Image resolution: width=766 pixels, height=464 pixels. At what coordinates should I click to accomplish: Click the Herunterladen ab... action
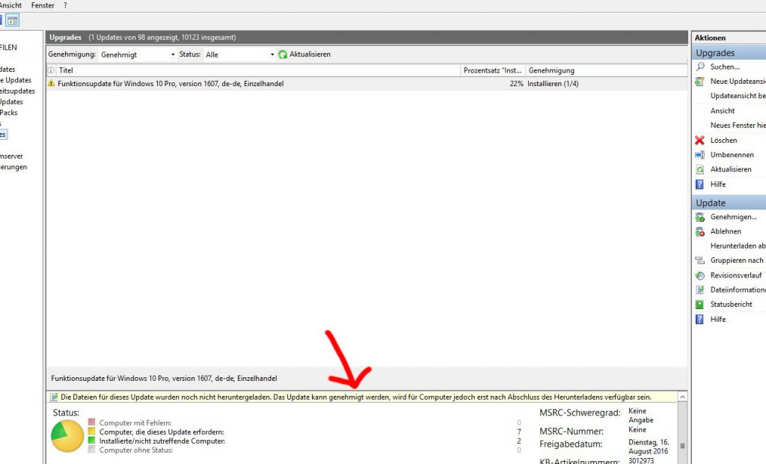[x=738, y=246]
